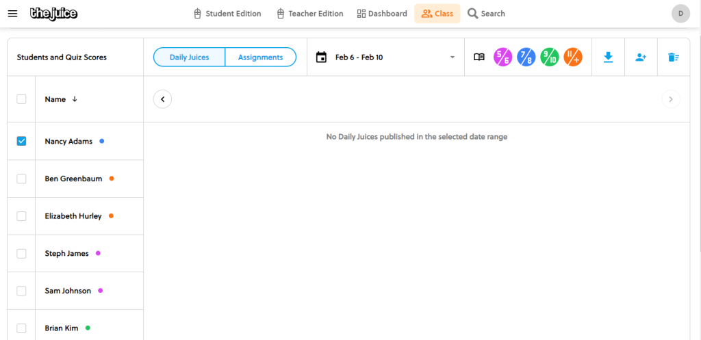The height and width of the screenshot is (340, 701).
Task: Click the pink level dot beside Sam Johnson
Action: pyautogui.click(x=100, y=291)
